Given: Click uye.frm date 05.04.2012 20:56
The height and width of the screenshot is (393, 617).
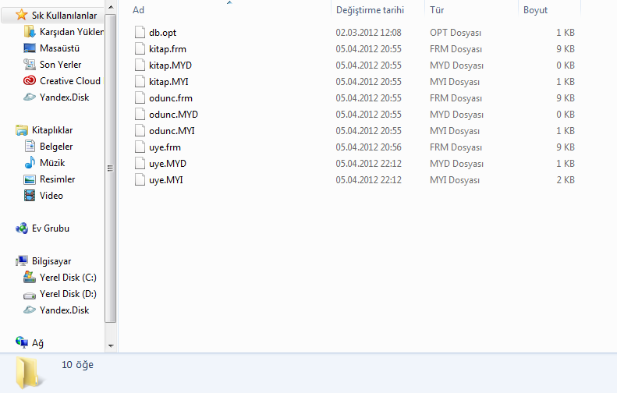Looking at the screenshot, I should (x=368, y=147).
